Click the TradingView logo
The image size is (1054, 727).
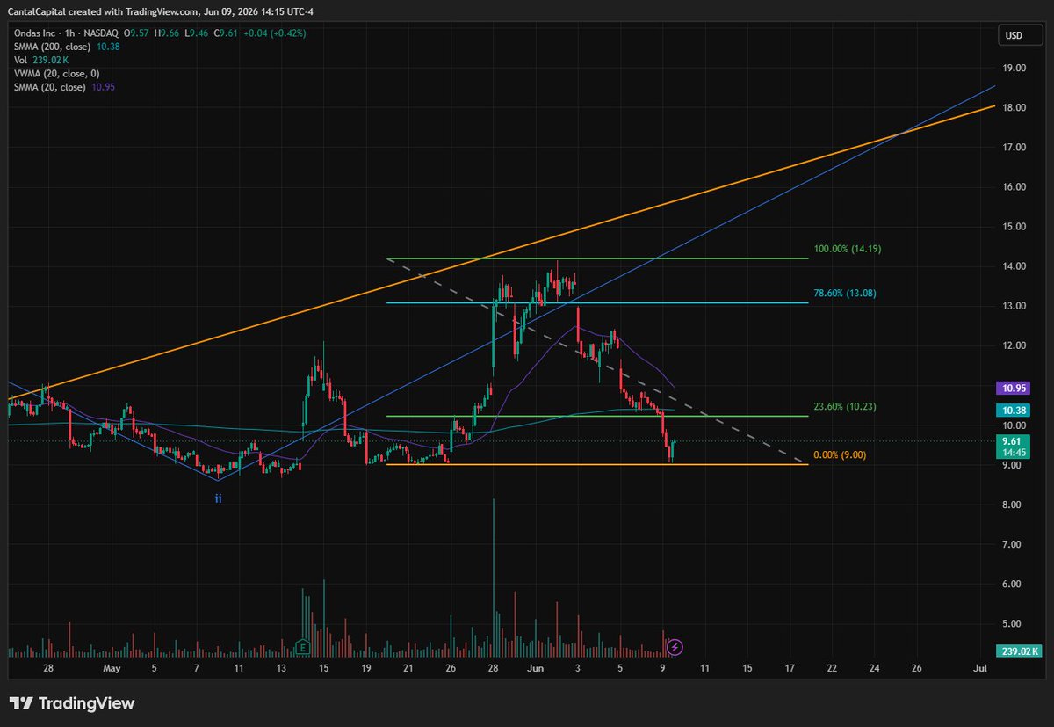[72, 703]
